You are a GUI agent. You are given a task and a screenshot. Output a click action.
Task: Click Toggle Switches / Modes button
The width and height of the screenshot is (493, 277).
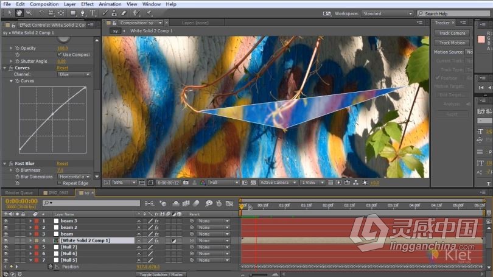(161, 275)
